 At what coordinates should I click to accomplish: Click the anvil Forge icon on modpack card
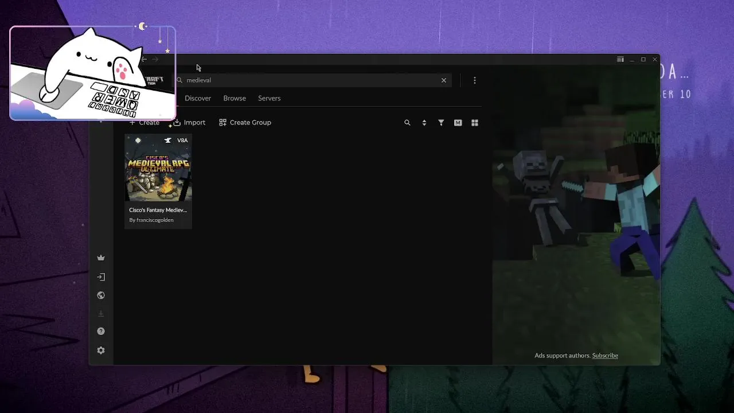168,141
